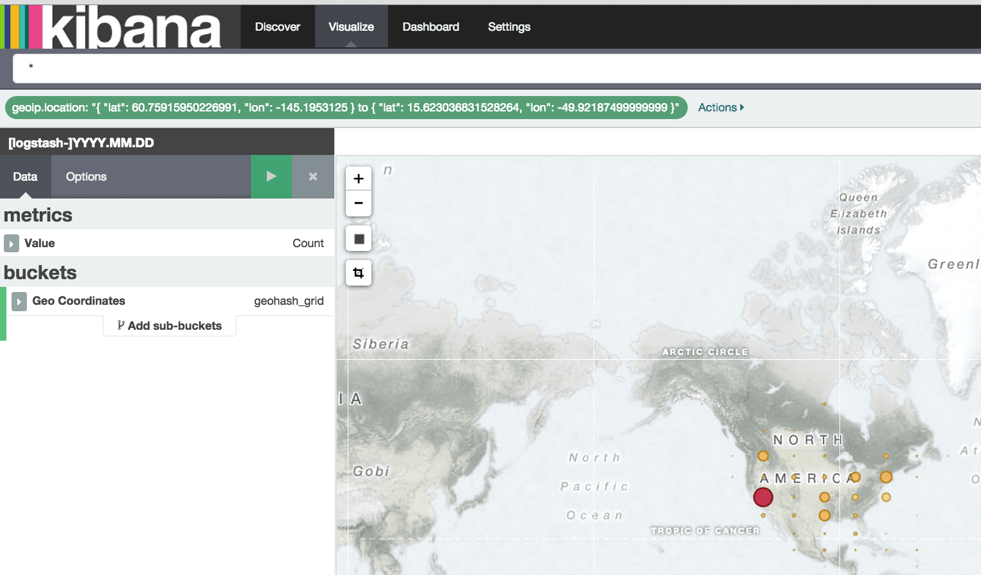Click the Count metric label
The height and width of the screenshot is (575, 981).
[x=308, y=243]
